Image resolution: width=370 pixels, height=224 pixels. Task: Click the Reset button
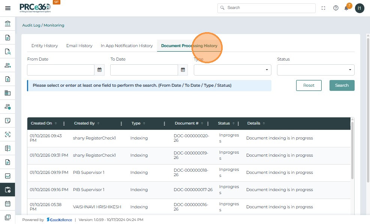[x=309, y=85]
